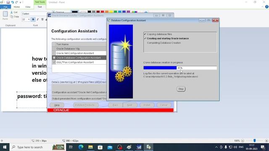Toggle Underline text formatting
The height and width of the screenshot is (151, 269).
[42, 20]
